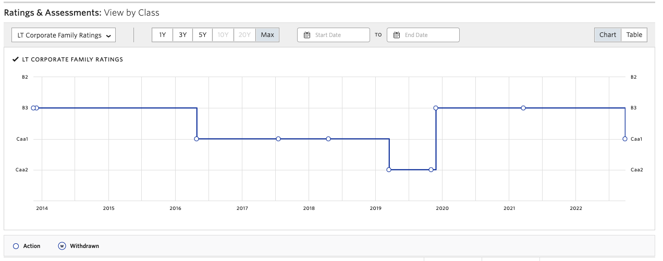The image size is (663, 261).
Task: Click the 2016 Caa1 downgrade action marker
Action: (197, 139)
